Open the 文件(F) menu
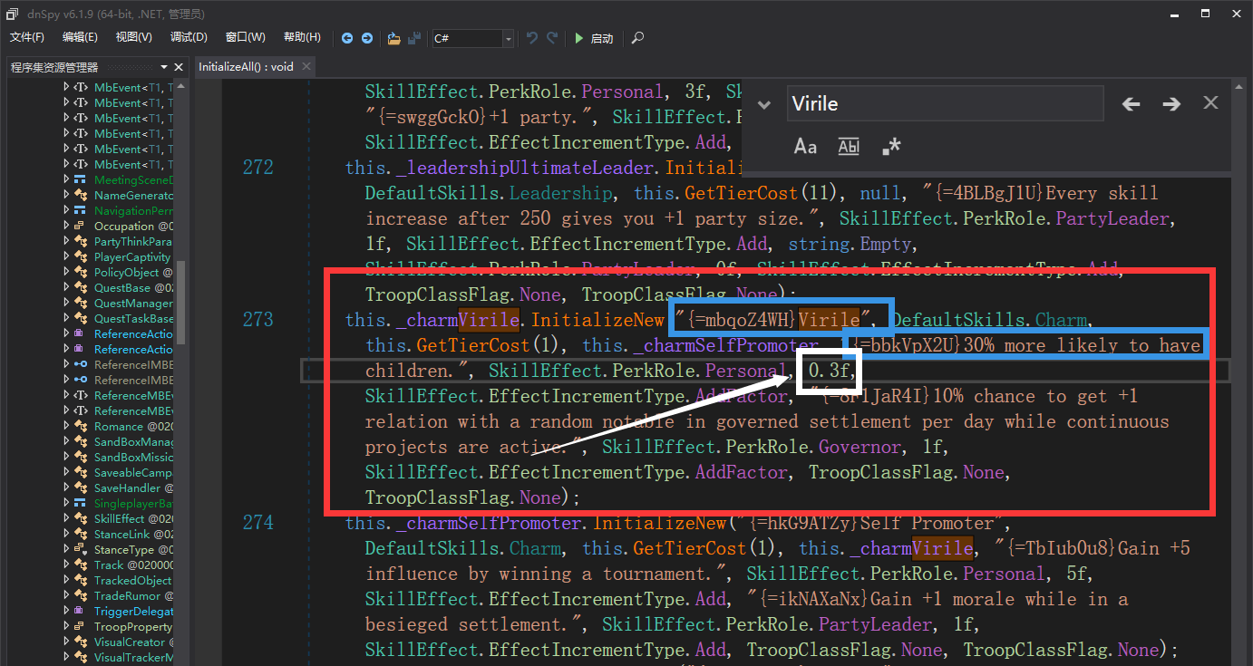 click(27, 37)
